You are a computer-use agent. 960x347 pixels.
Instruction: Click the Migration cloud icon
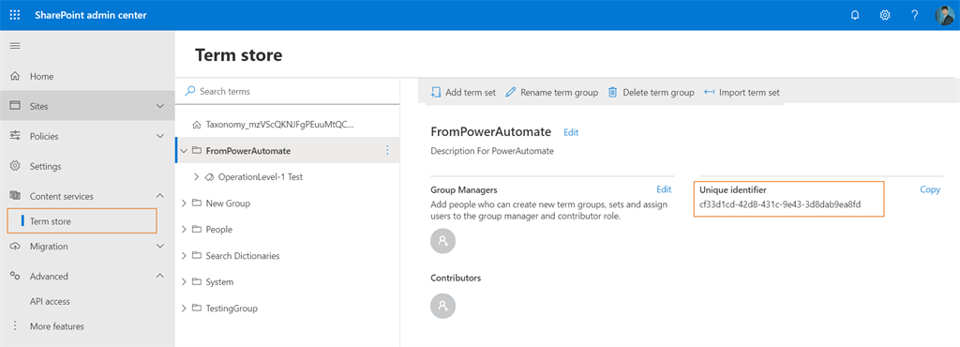tap(15, 246)
